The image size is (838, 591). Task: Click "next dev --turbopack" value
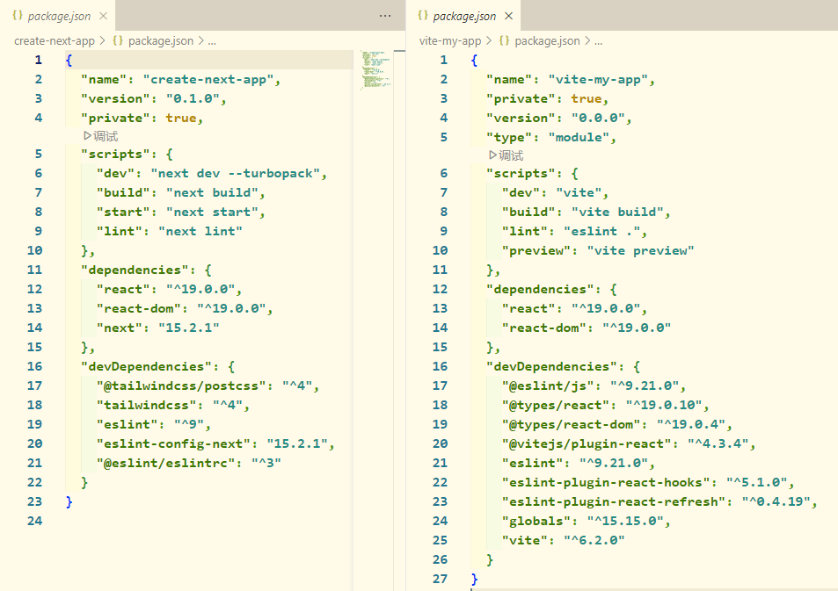pyautogui.click(x=235, y=173)
